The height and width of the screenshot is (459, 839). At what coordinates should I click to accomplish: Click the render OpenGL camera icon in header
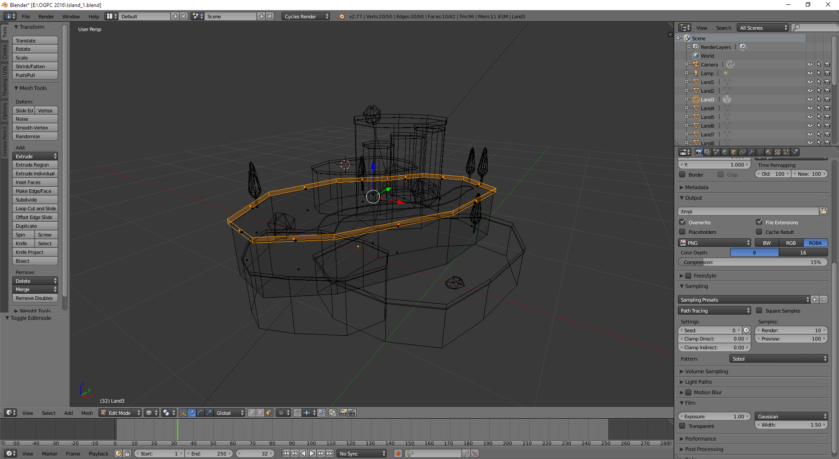[x=343, y=413]
